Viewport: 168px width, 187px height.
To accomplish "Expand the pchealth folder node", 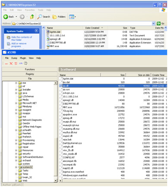I will 16,130.
